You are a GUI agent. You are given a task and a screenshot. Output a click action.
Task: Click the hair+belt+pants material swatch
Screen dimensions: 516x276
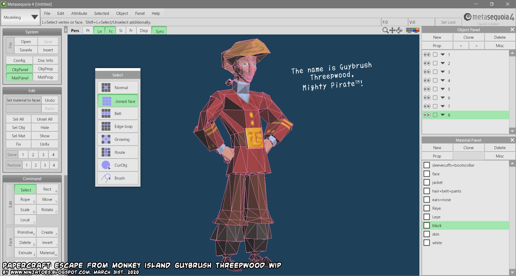click(x=427, y=191)
